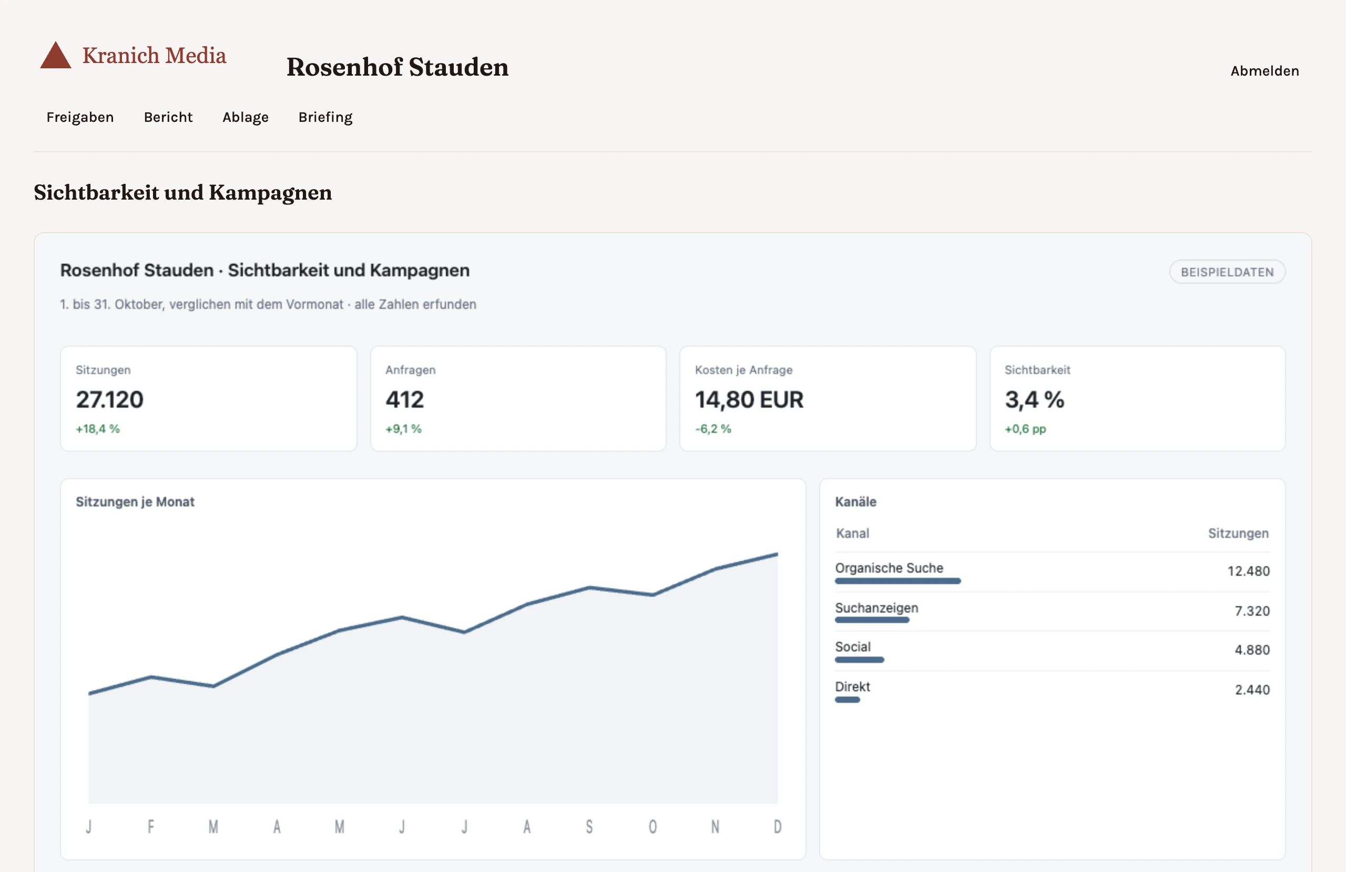Click the BEISPIELDATEN badge
The width and height of the screenshot is (1346, 872).
point(1227,272)
